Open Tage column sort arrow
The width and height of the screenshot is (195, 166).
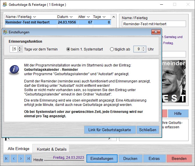(x=104, y=17)
